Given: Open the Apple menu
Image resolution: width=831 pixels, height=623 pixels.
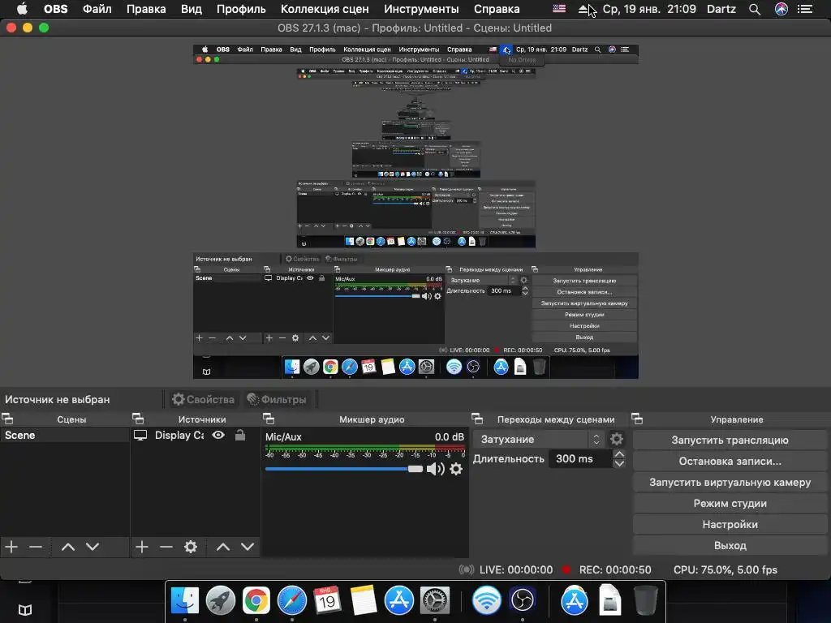Looking at the screenshot, I should (22, 9).
